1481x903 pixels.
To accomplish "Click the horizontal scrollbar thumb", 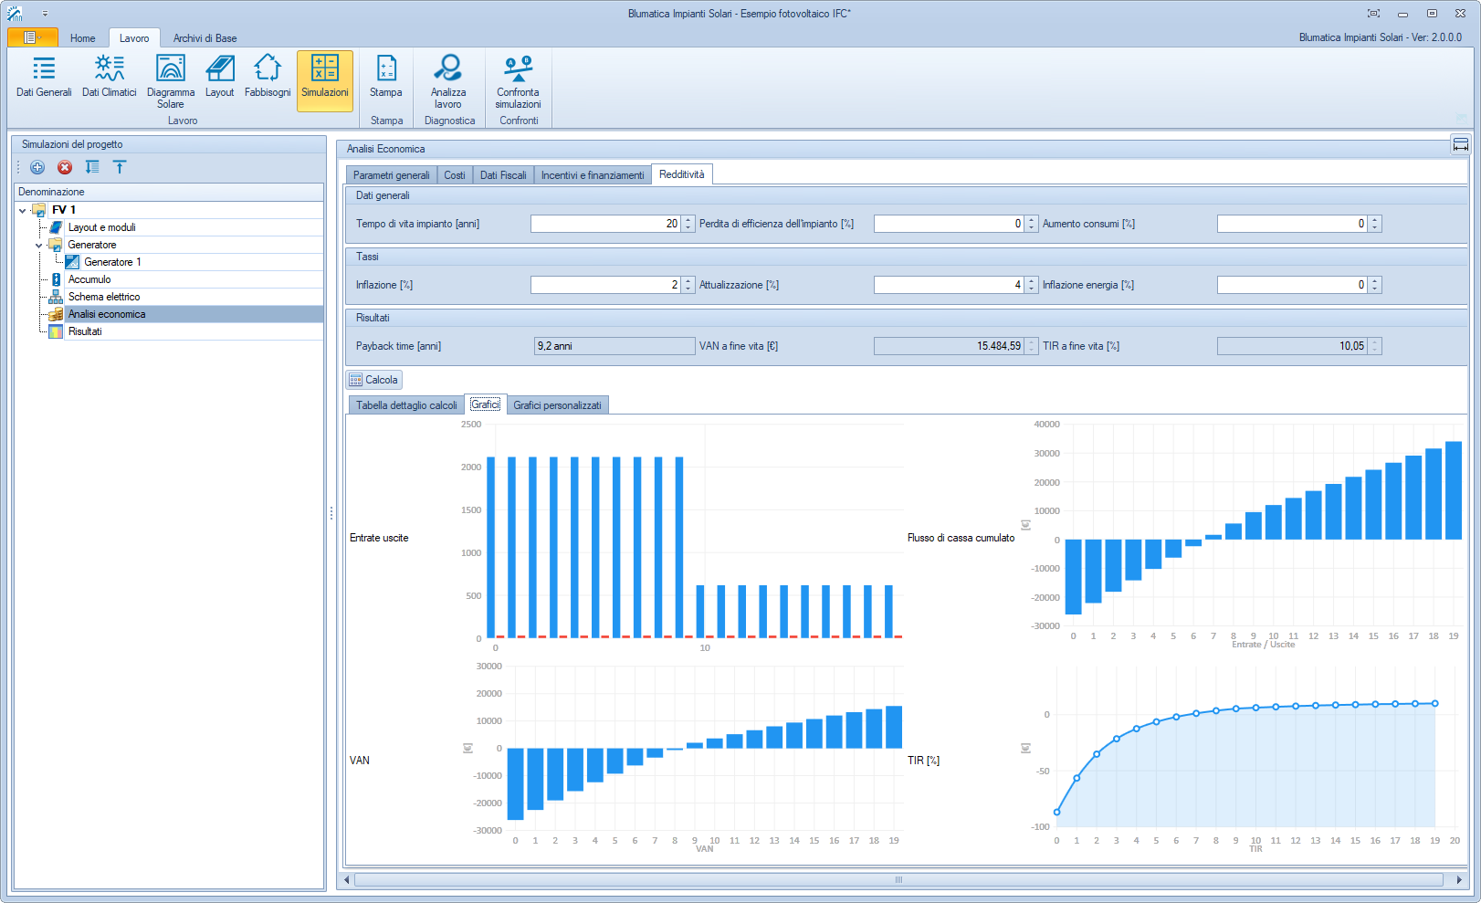I will pyautogui.click(x=898, y=880).
